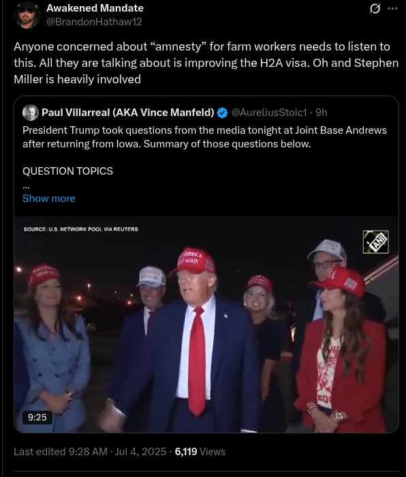Click the QUESTION TOPICS text line

(x=67, y=171)
